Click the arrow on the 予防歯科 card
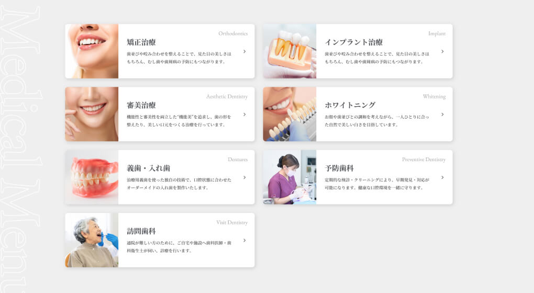This screenshot has height=293, width=534. pyautogui.click(x=442, y=177)
